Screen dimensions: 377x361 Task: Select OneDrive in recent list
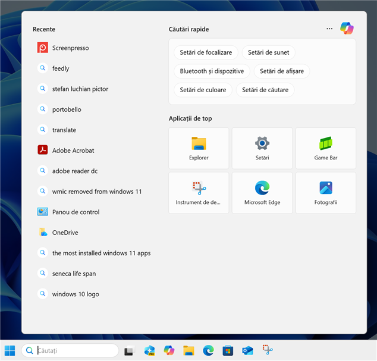pyautogui.click(x=65, y=233)
